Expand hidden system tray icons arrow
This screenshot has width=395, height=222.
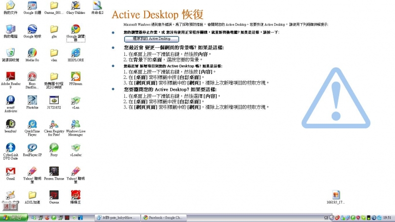tap(332, 218)
